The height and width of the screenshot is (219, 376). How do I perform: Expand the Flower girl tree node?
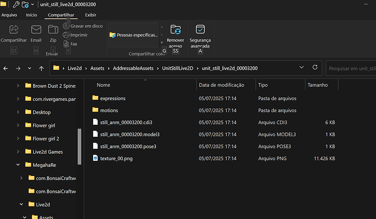[x=18, y=125]
